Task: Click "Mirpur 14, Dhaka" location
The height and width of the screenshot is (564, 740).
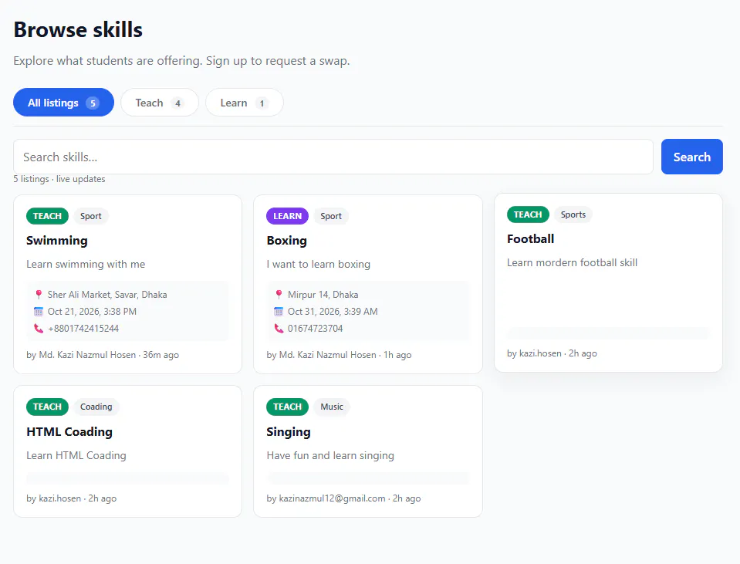Action: [323, 295]
